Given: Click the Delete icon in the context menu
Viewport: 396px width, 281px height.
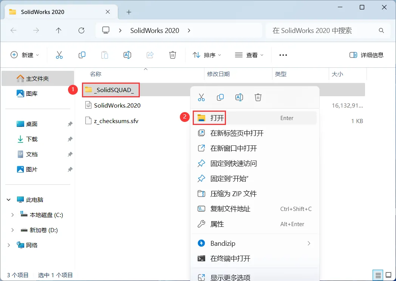Looking at the screenshot, I should point(258,97).
